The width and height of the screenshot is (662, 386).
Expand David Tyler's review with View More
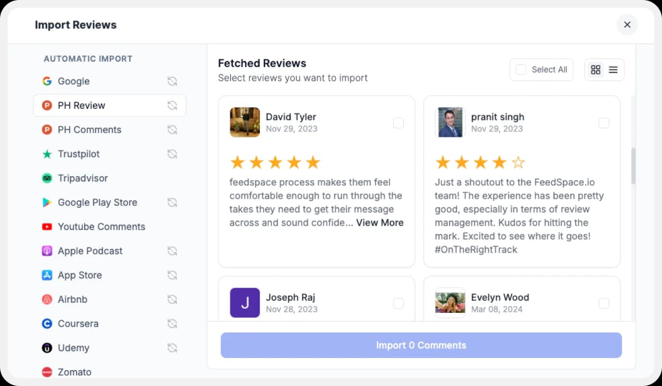(x=380, y=222)
